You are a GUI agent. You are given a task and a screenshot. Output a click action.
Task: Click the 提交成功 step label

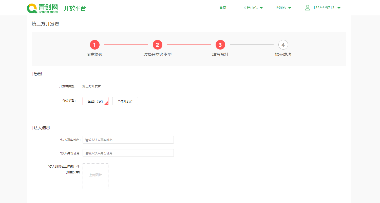(283, 55)
